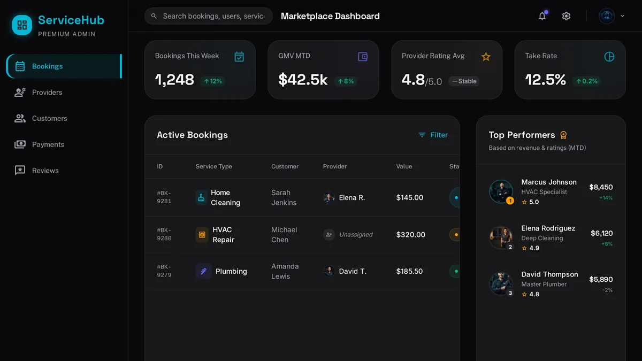Click the user profile avatar

607,16
